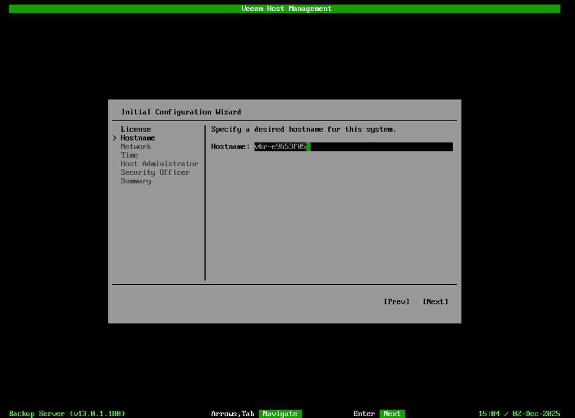
Task: Click the Navigate indicator in the status bar
Action: coord(280,413)
